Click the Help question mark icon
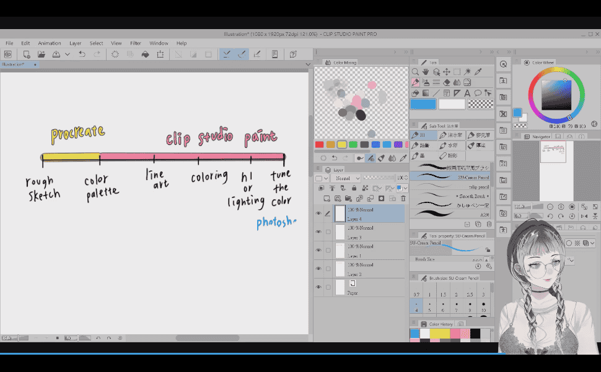The width and height of the screenshot is (601, 372). 293,54
